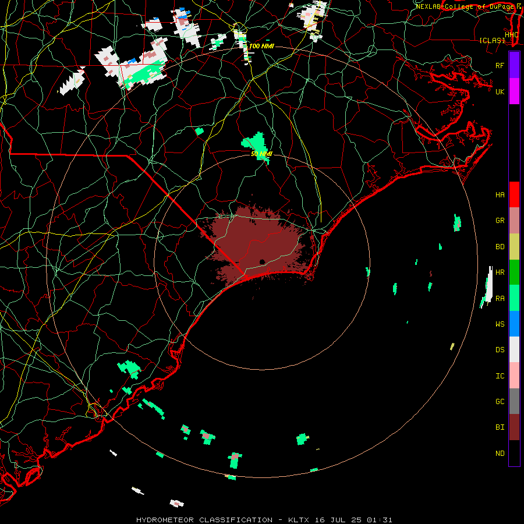This screenshot has width=524, height=524.
Task: Click the RF purple legend swatch
Action: (514, 65)
